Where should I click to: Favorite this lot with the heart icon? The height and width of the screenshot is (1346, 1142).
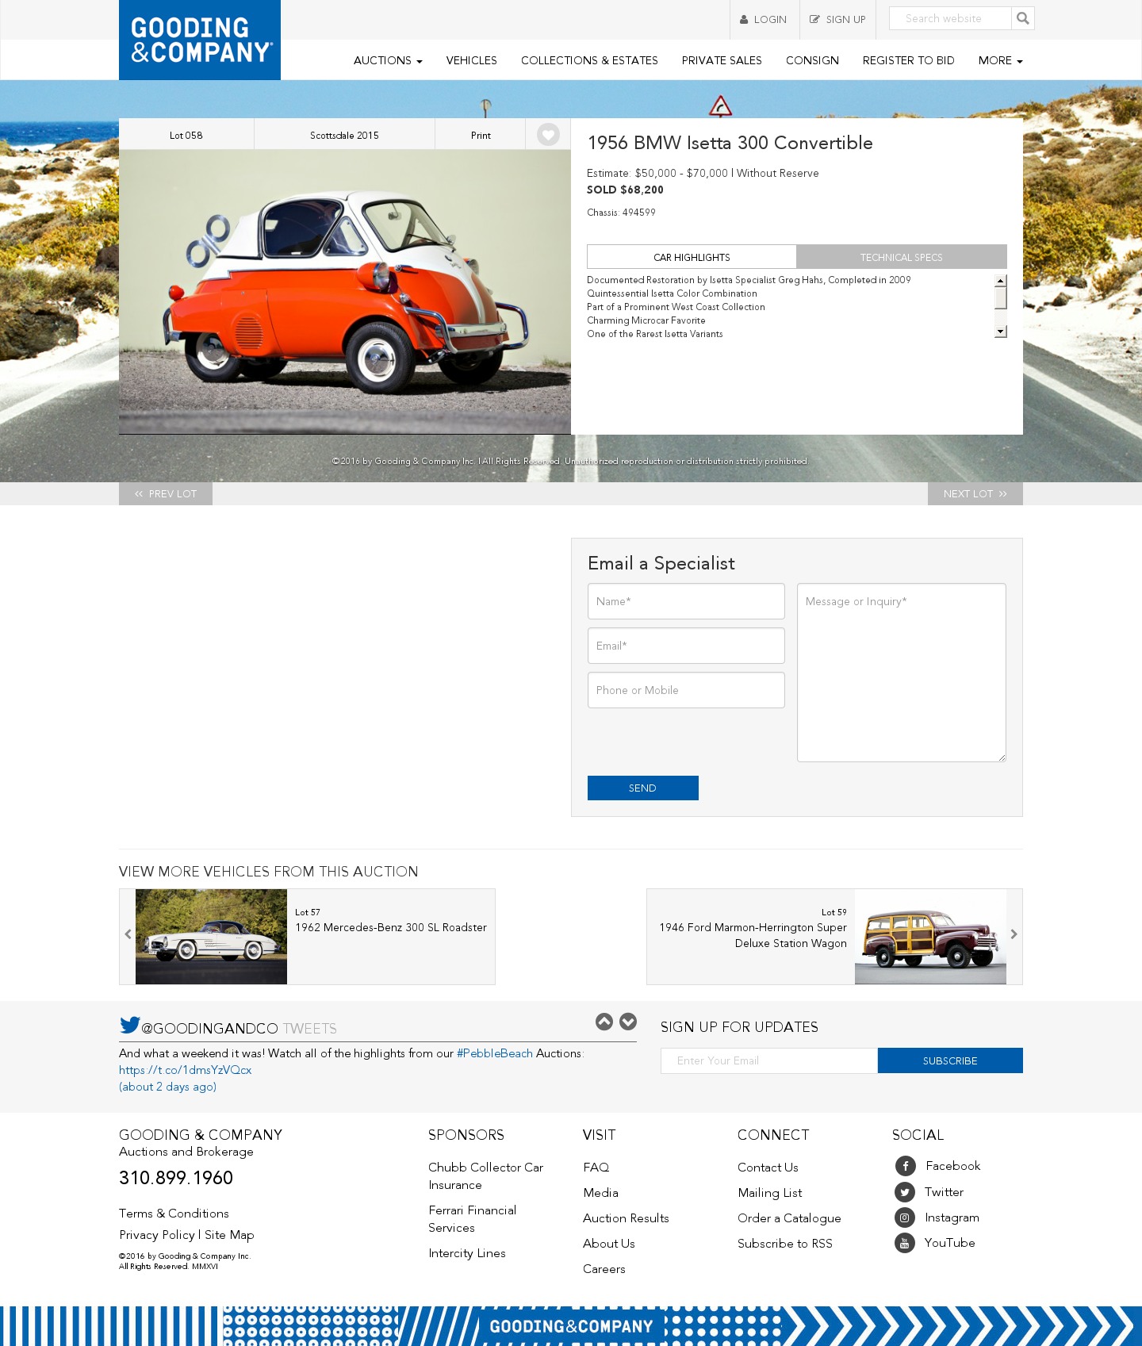[548, 135]
